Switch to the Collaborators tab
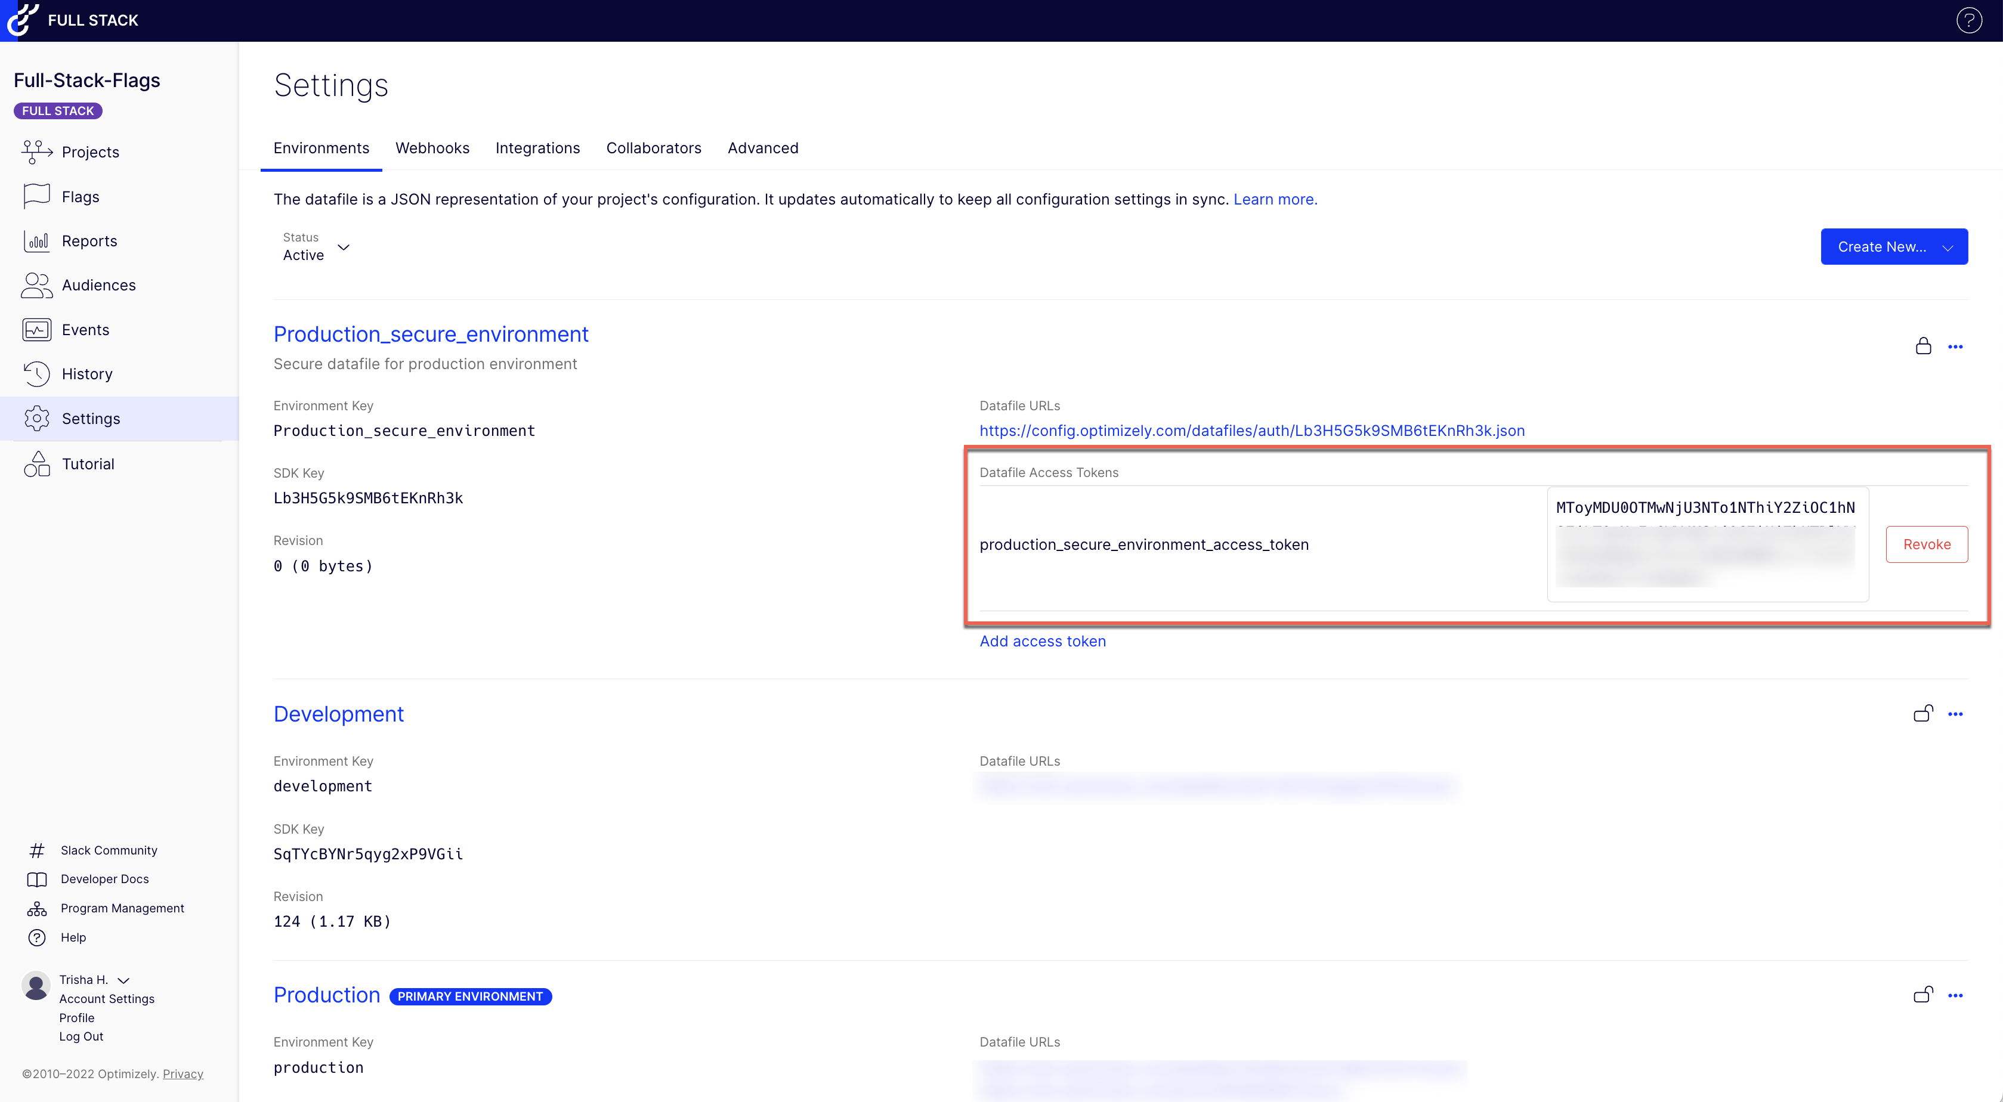The height and width of the screenshot is (1102, 2003). click(x=653, y=148)
